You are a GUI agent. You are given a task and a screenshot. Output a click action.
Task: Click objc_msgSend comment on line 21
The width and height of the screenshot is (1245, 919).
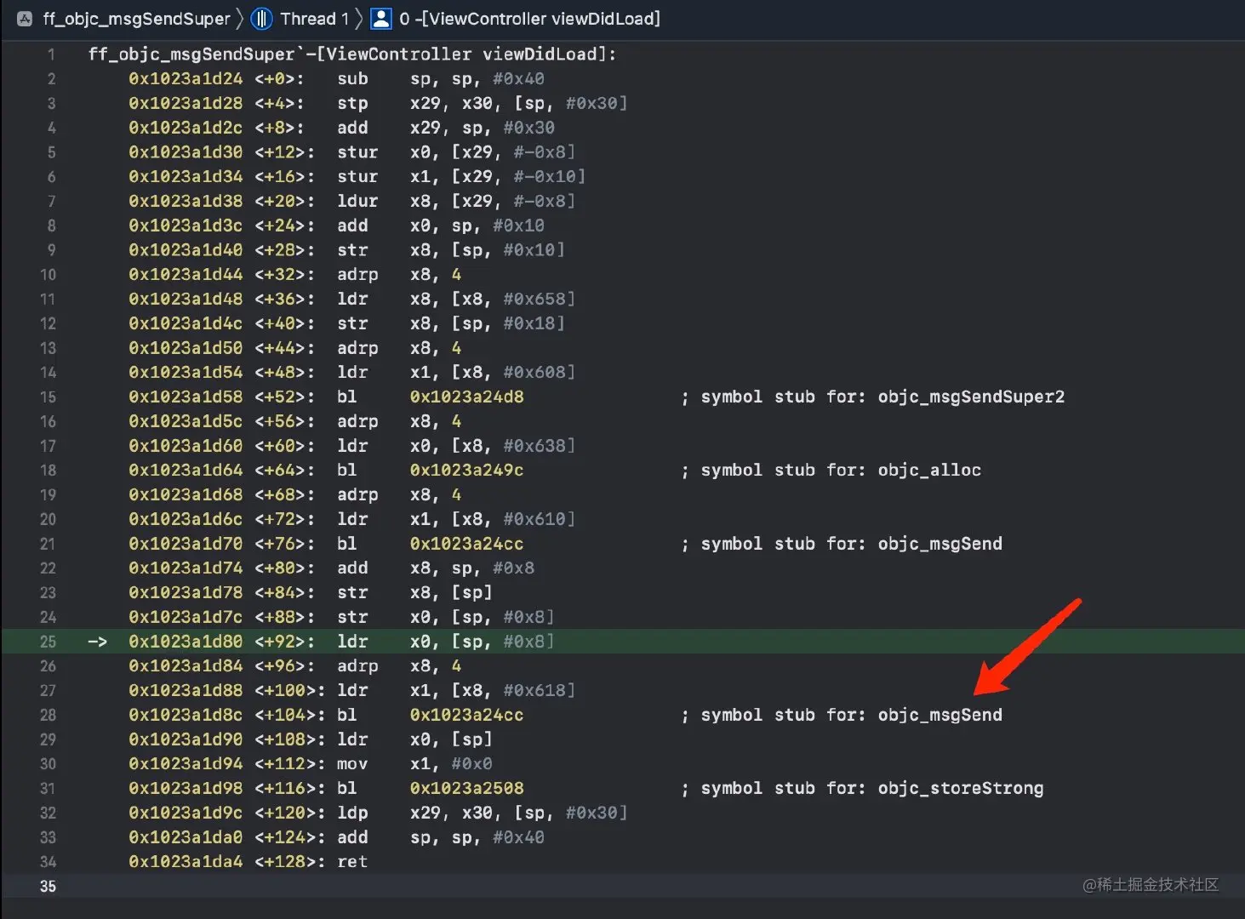coord(940,544)
